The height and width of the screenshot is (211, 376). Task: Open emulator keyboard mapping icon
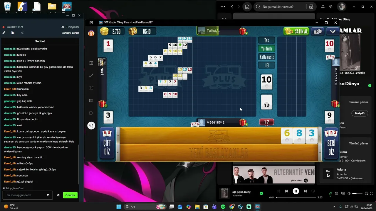tap(91, 101)
